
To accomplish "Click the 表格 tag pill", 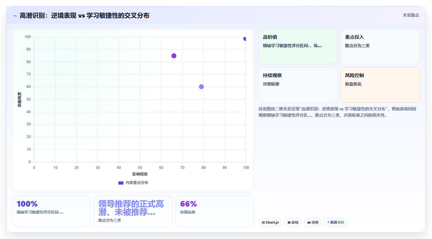I will coord(293,222).
